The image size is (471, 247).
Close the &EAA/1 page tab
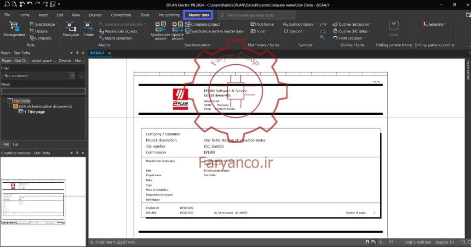pyautogui.click(x=109, y=53)
